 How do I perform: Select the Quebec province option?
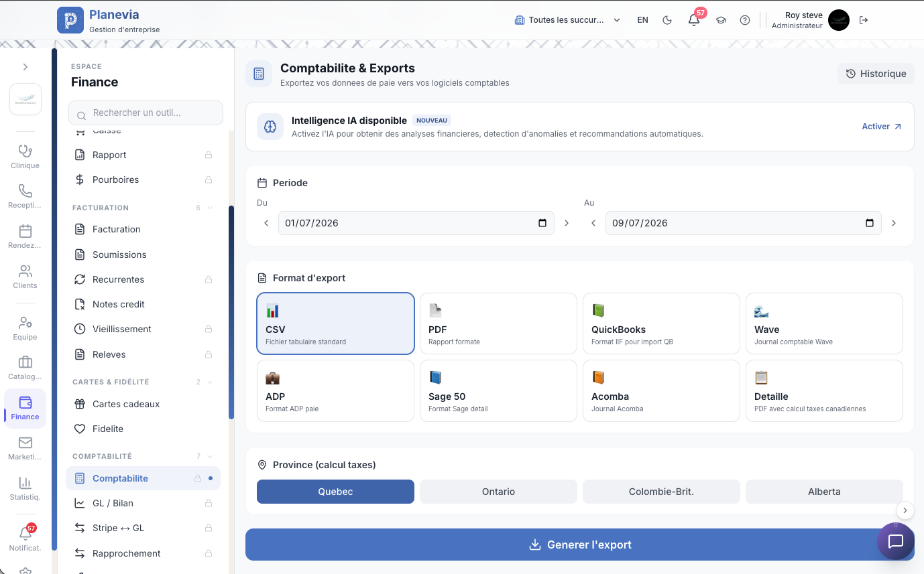pyautogui.click(x=335, y=492)
